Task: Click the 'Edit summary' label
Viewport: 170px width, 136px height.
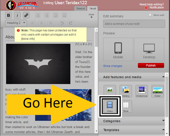Action: (113, 16)
